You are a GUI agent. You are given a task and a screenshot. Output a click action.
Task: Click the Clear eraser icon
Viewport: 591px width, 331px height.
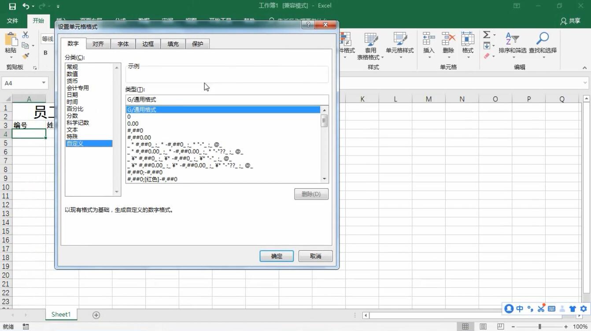tap(487, 56)
